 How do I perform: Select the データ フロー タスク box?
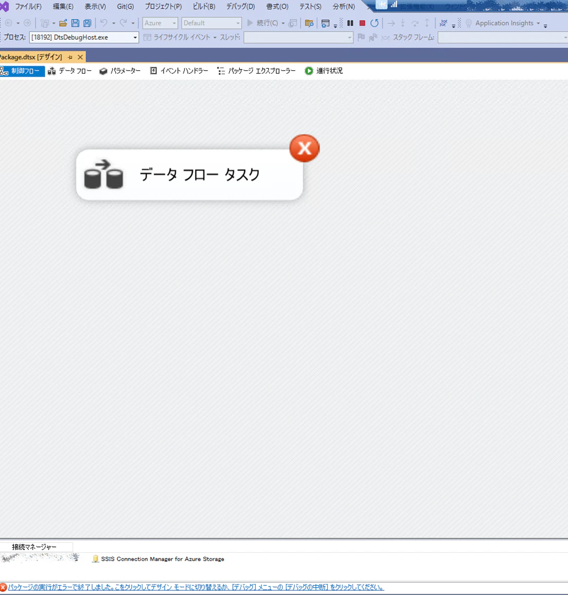click(190, 175)
